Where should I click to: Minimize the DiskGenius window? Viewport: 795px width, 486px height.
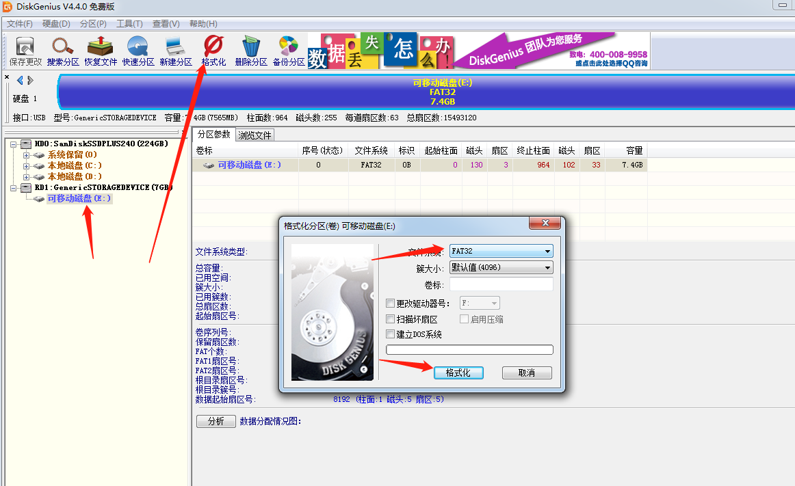coord(783,5)
